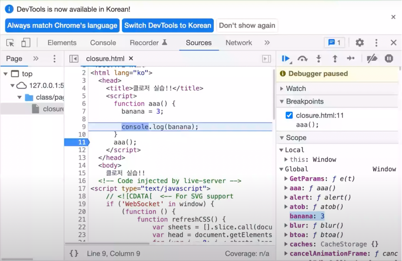Click the Debugger paused banner
This screenshot has height=261, width=402.
click(338, 74)
